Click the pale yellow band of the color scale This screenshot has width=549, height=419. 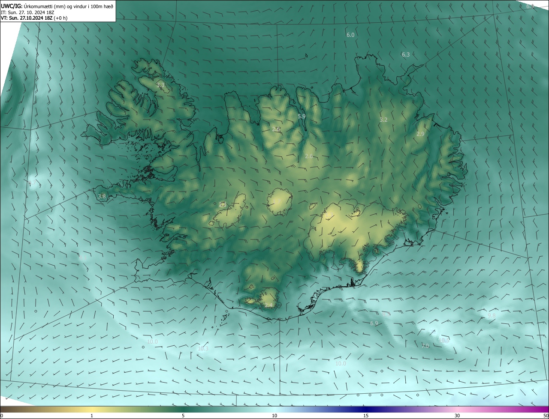[x=92, y=409]
